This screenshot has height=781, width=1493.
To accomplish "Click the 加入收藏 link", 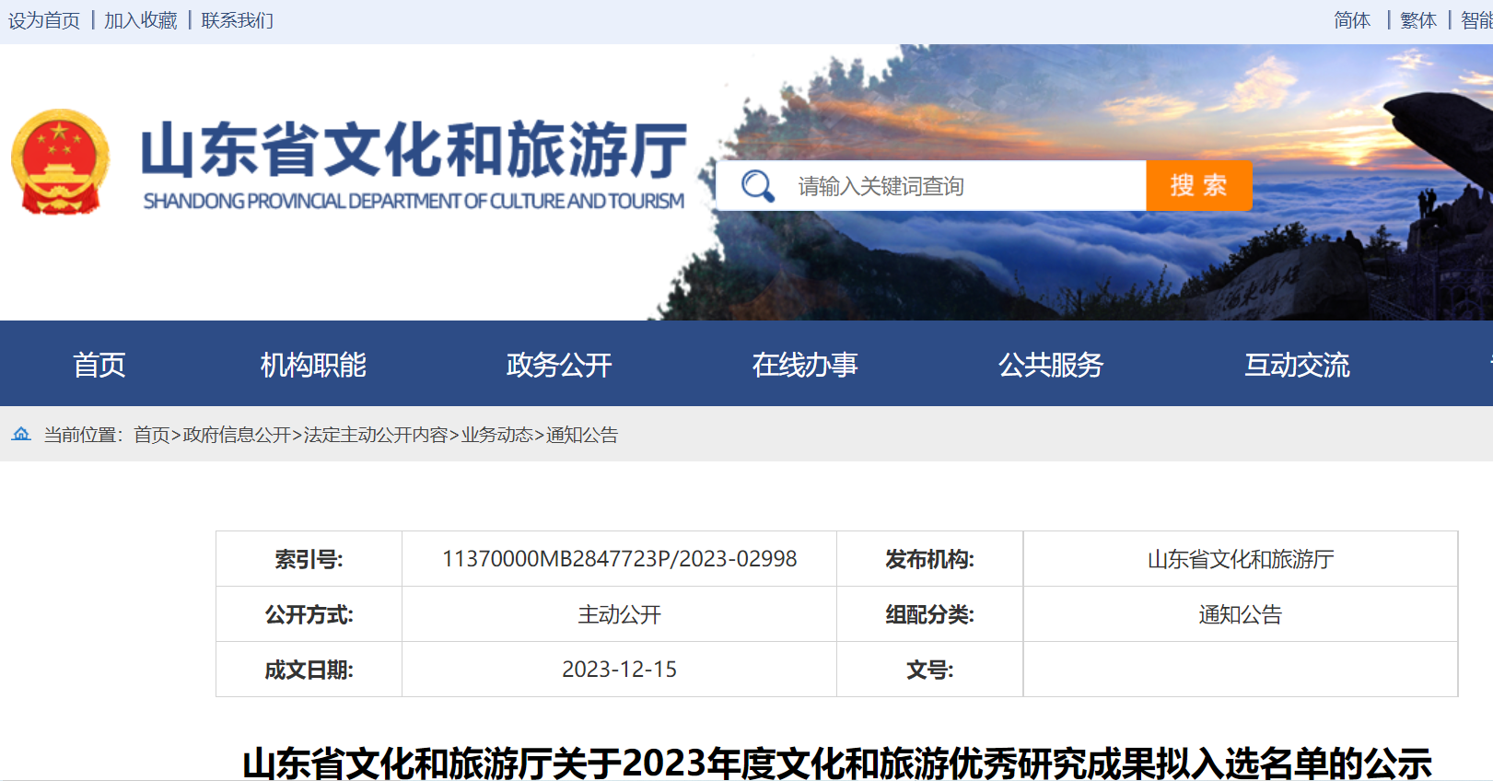I will pos(140,20).
